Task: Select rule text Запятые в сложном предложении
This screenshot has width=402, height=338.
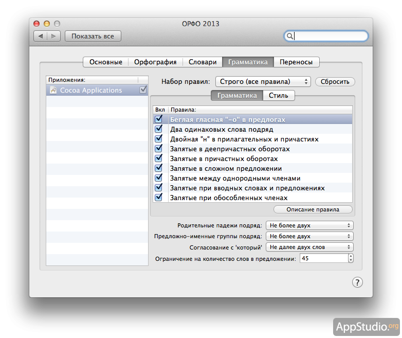Action: click(226, 168)
